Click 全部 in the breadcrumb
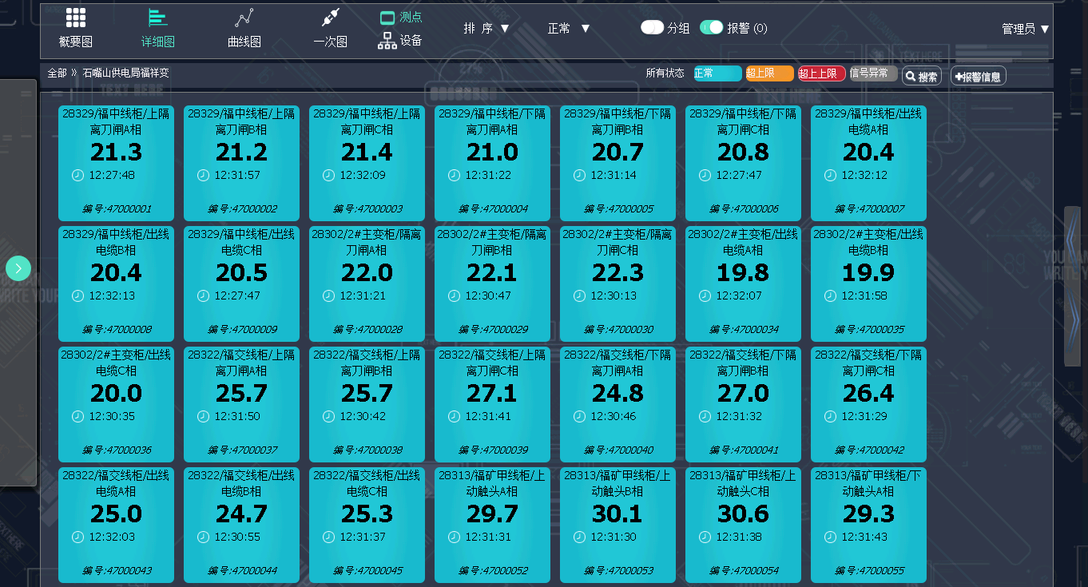This screenshot has width=1088, height=587. (57, 73)
